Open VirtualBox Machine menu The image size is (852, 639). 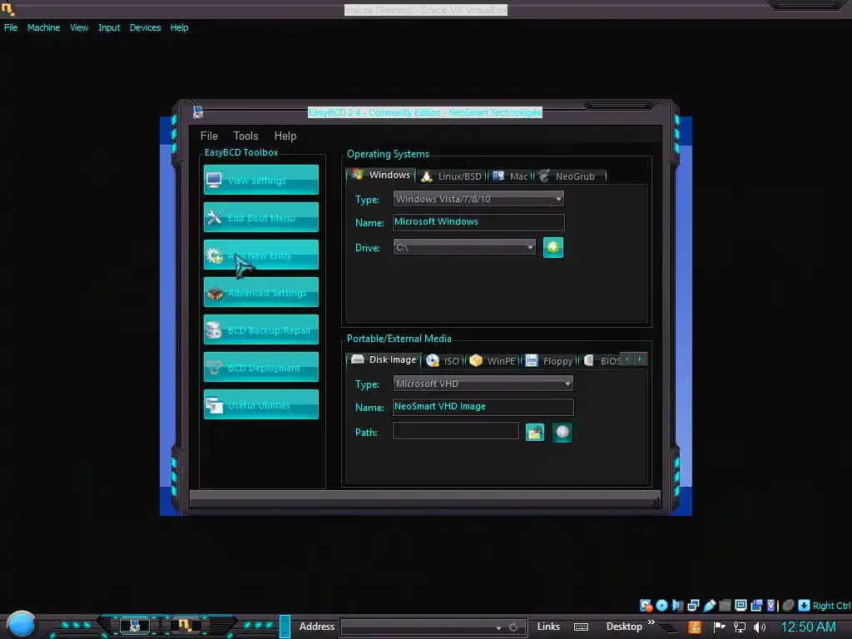point(43,27)
